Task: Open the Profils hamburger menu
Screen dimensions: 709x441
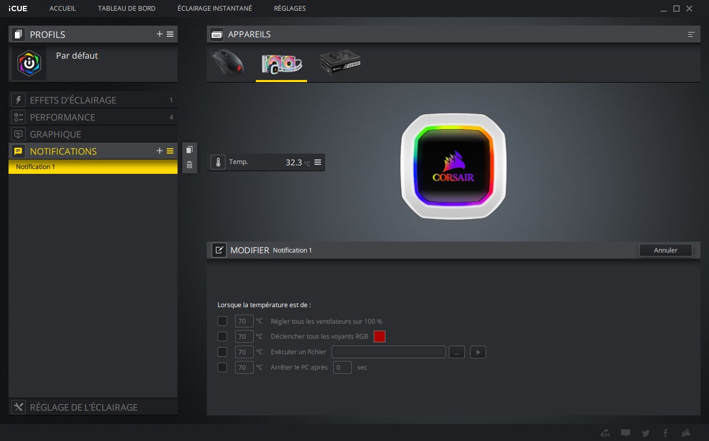Action: click(x=170, y=34)
